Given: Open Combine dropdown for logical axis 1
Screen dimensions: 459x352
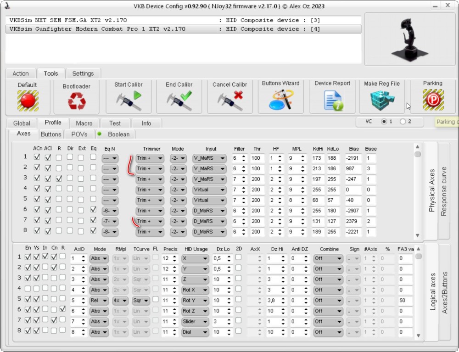Looking at the screenshot, I should coord(328,258).
